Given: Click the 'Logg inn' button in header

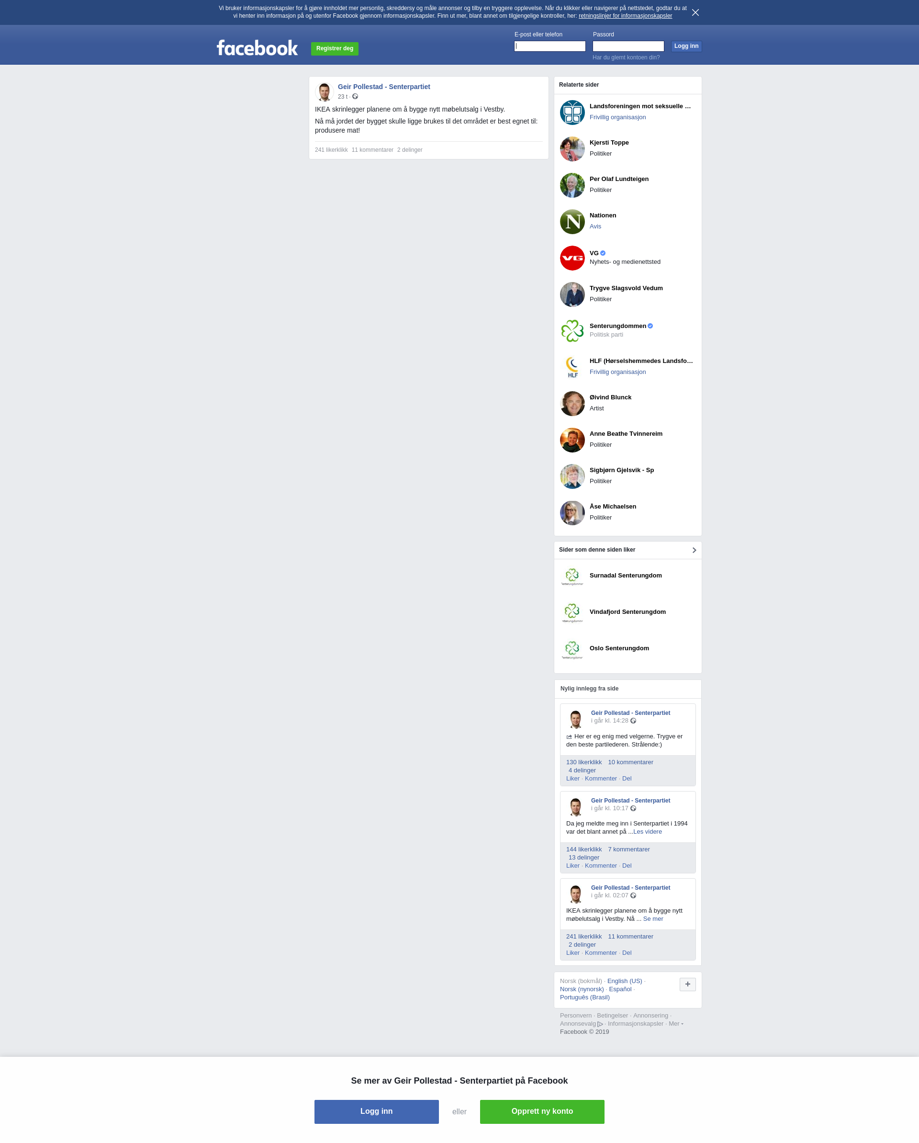Looking at the screenshot, I should (x=686, y=46).
